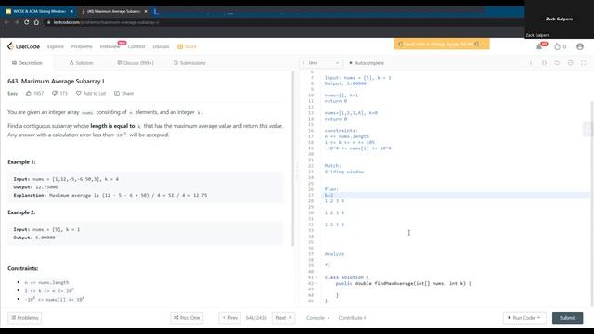Click the reset code icon
The height and width of the screenshot is (334, 594).
coord(557,63)
